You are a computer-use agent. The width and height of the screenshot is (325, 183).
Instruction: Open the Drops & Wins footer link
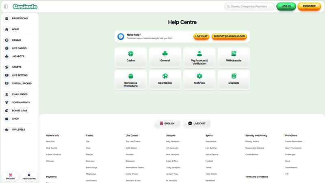(171, 161)
